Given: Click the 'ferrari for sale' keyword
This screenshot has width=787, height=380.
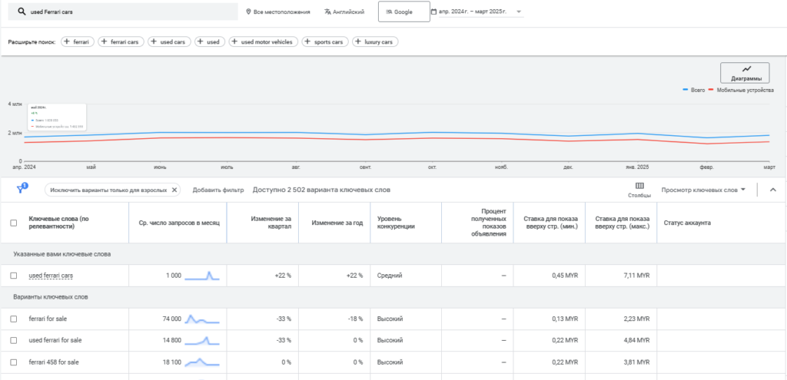Looking at the screenshot, I should [x=48, y=319].
